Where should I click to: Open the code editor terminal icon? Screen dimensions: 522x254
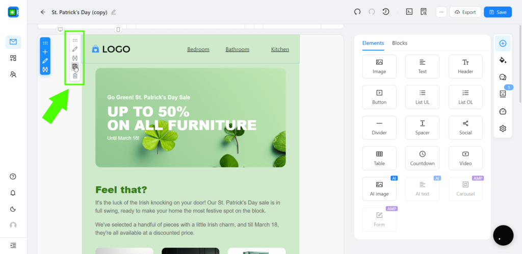pyautogui.click(x=409, y=12)
